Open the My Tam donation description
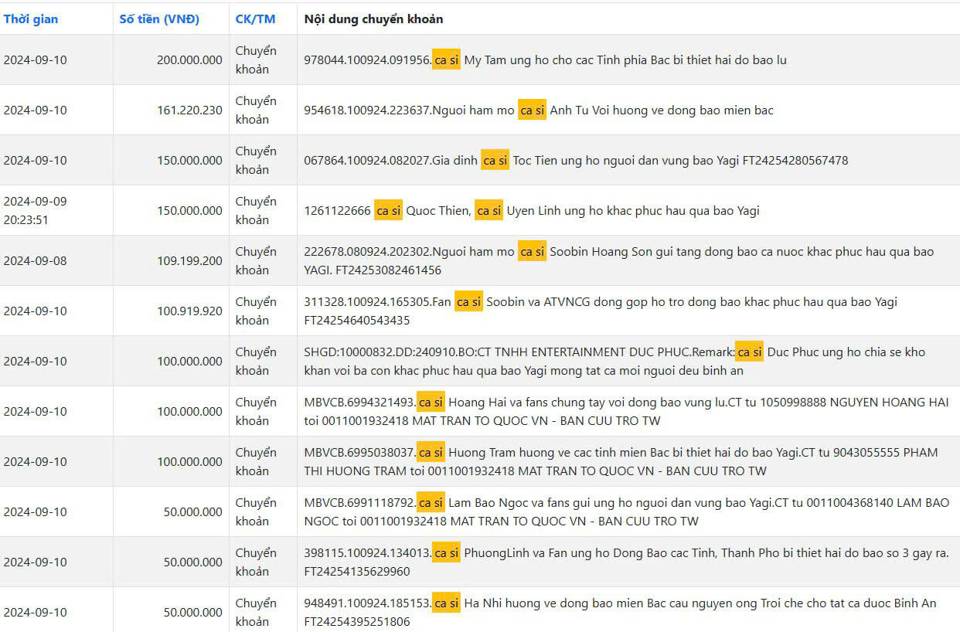 point(546,59)
